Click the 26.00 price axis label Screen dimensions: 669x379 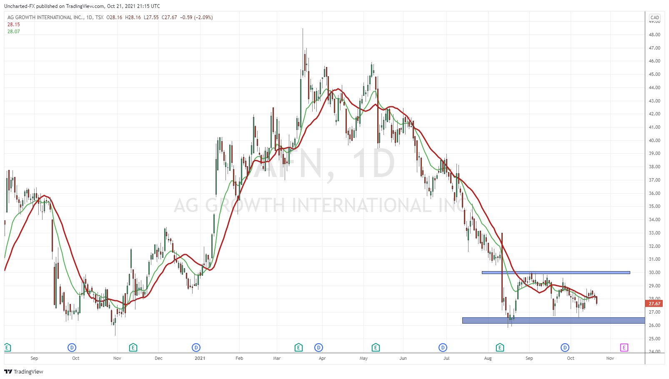654,325
